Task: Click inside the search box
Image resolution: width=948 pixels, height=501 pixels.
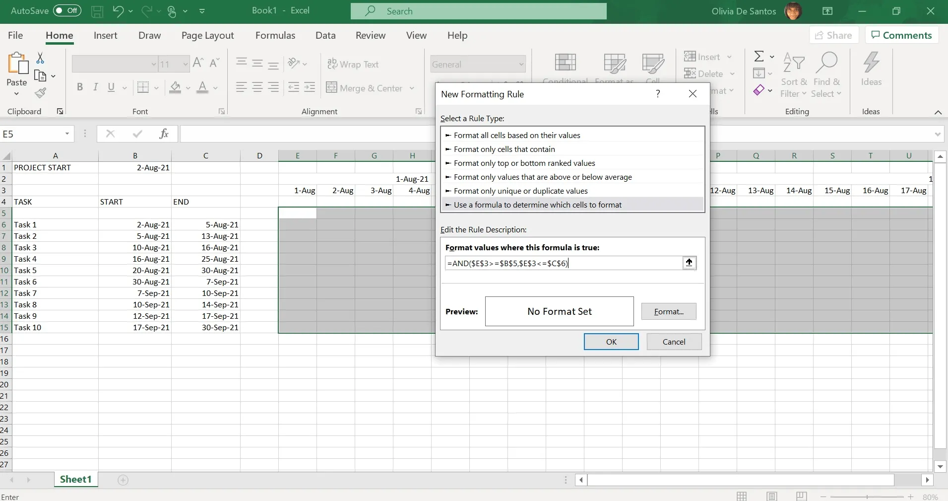Action: 478,11
